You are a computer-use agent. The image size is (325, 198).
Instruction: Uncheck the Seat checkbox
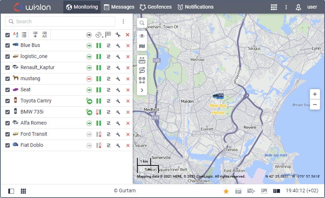click(8, 90)
